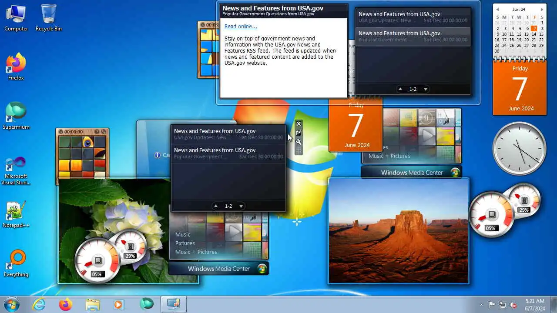
Task: Click the solve/shuffle icon on the puzzle gadget
Action: pyautogui.click(x=104, y=132)
